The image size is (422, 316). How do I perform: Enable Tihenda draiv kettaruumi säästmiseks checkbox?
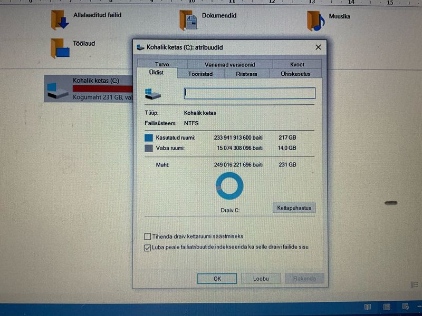pyautogui.click(x=147, y=236)
